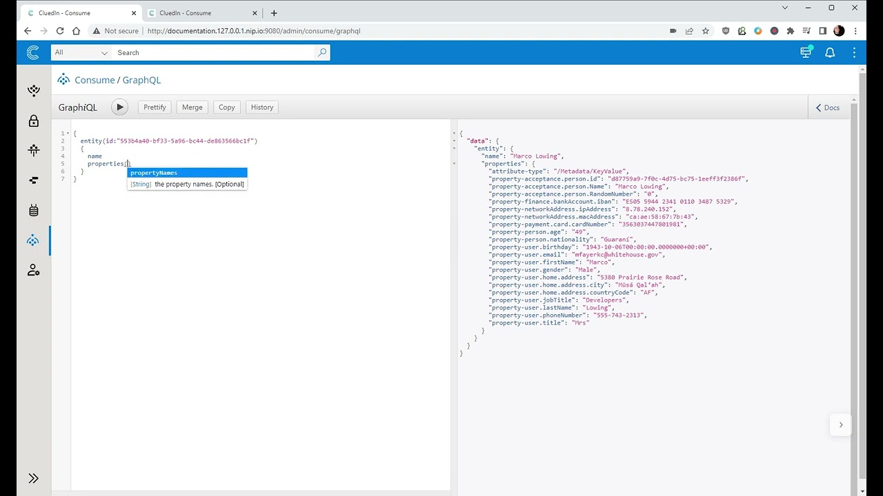Run the GraphQL query with the play button
883x496 pixels.
point(119,107)
